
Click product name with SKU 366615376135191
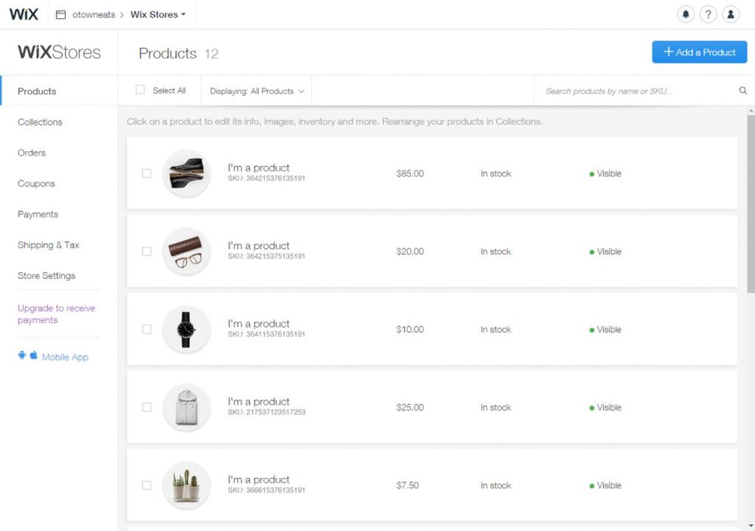258,480
